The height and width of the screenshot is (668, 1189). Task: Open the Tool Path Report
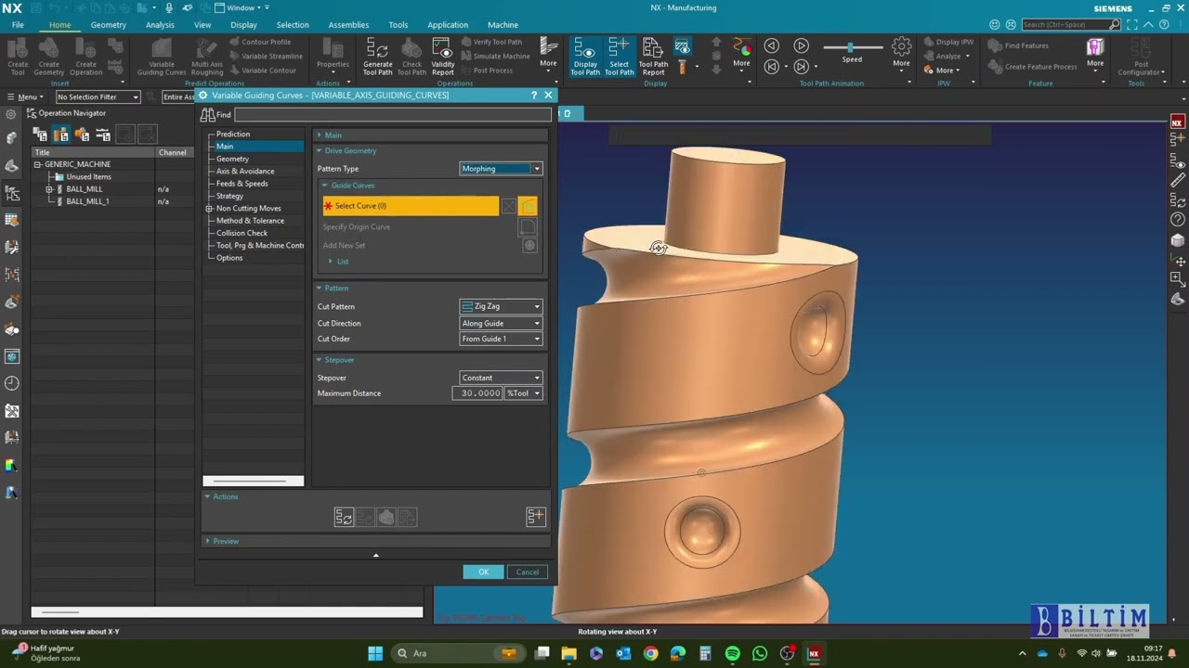click(x=653, y=56)
